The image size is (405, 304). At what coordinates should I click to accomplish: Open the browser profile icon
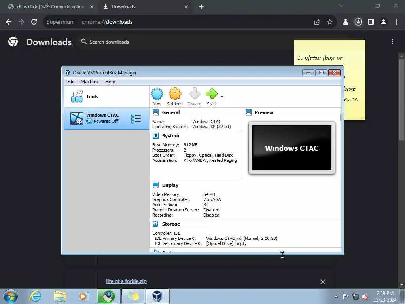point(384,22)
